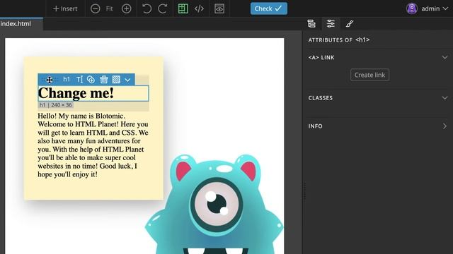Switch to code view icon
Viewport: 453px width, 254px height.
(x=199, y=8)
